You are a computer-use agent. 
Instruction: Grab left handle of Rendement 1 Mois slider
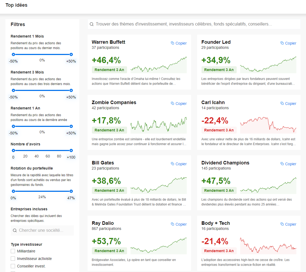(x=13, y=54)
